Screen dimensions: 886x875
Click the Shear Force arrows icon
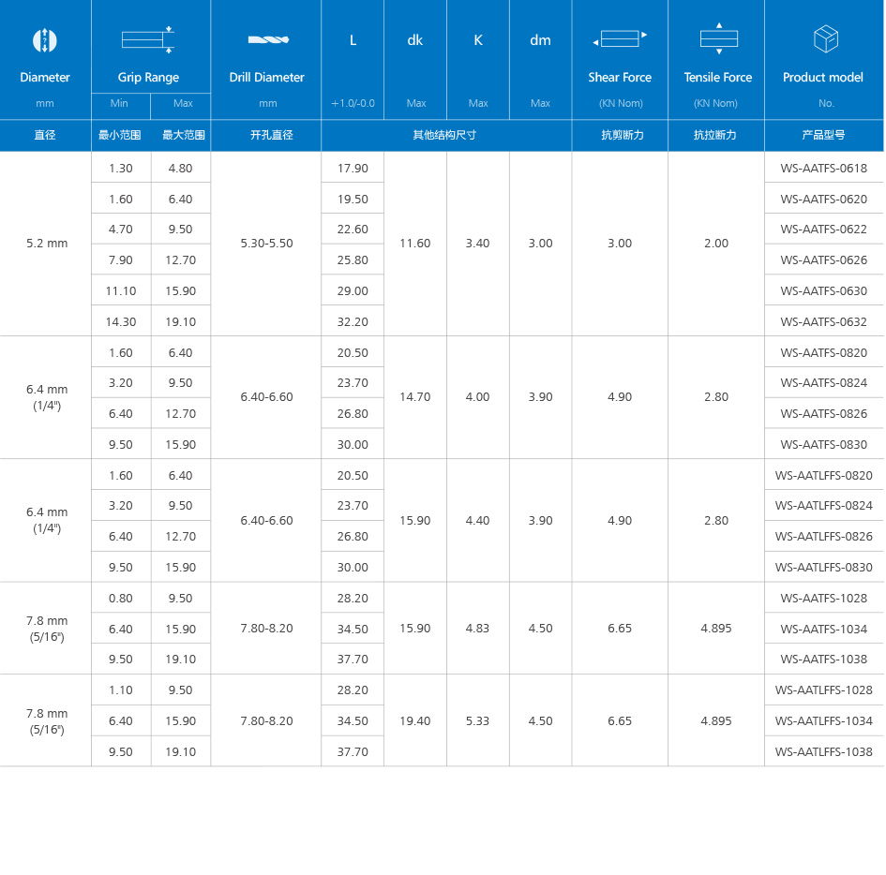pos(620,39)
